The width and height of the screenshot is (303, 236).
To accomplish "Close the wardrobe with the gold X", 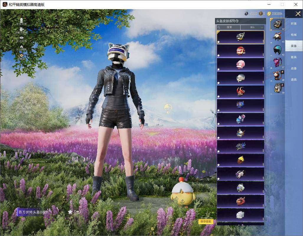I will 298,14.
